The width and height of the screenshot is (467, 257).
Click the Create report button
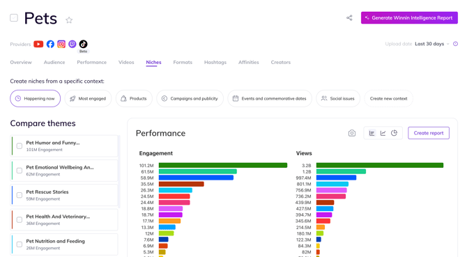429,133
